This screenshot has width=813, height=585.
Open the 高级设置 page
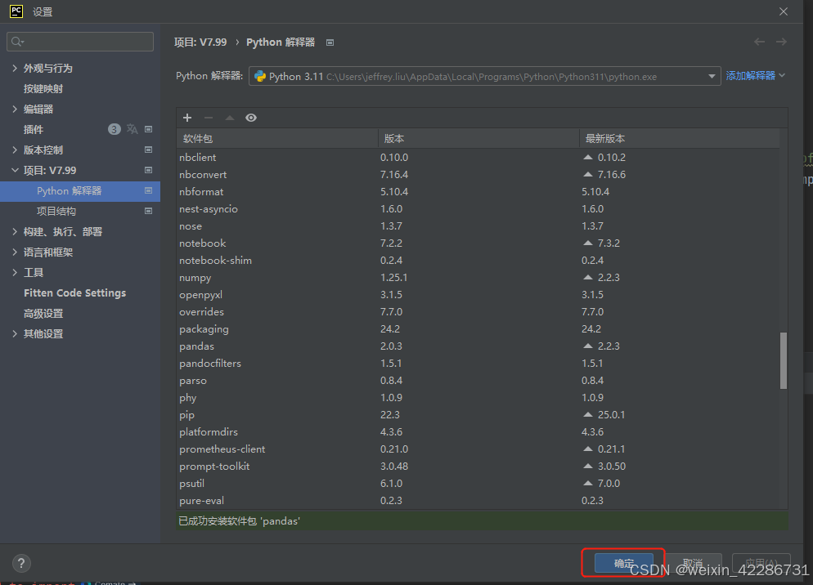click(43, 314)
